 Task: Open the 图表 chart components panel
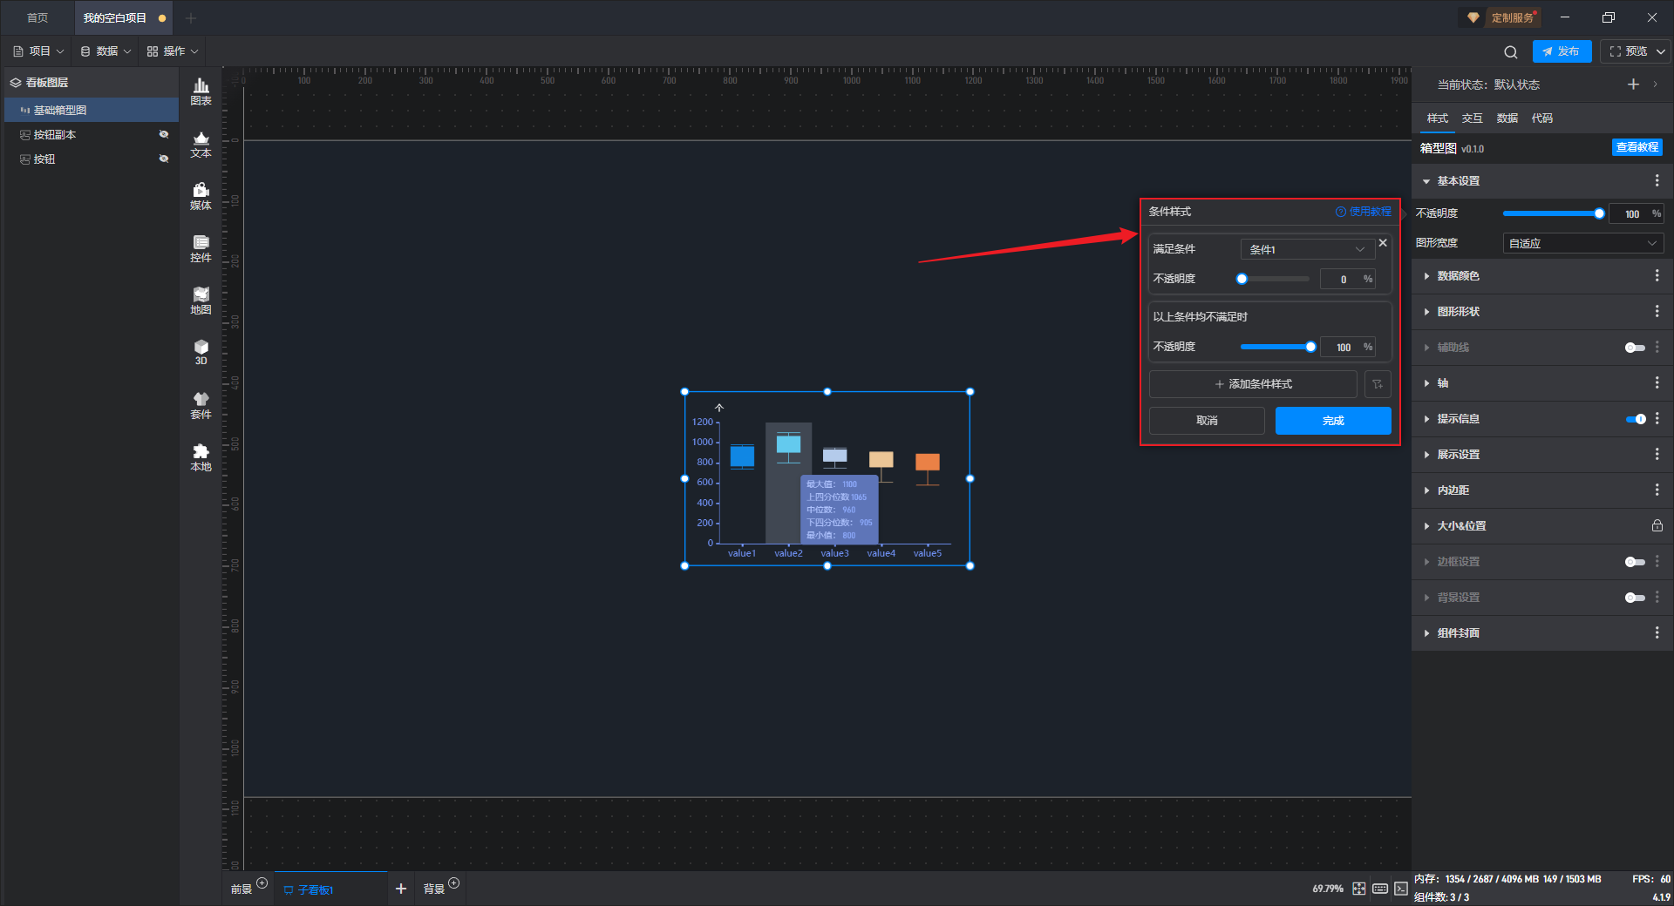[201, 91]
